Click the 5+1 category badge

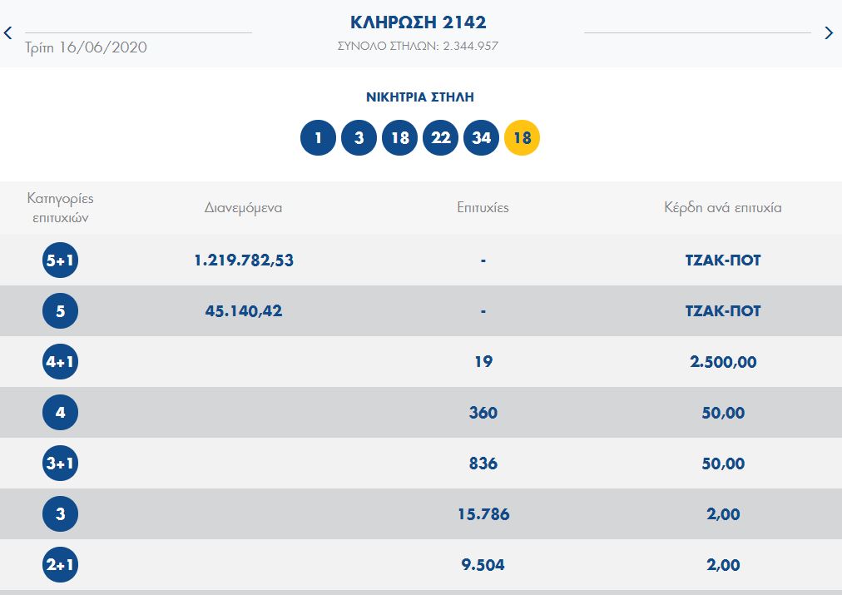tap(60, 260)
